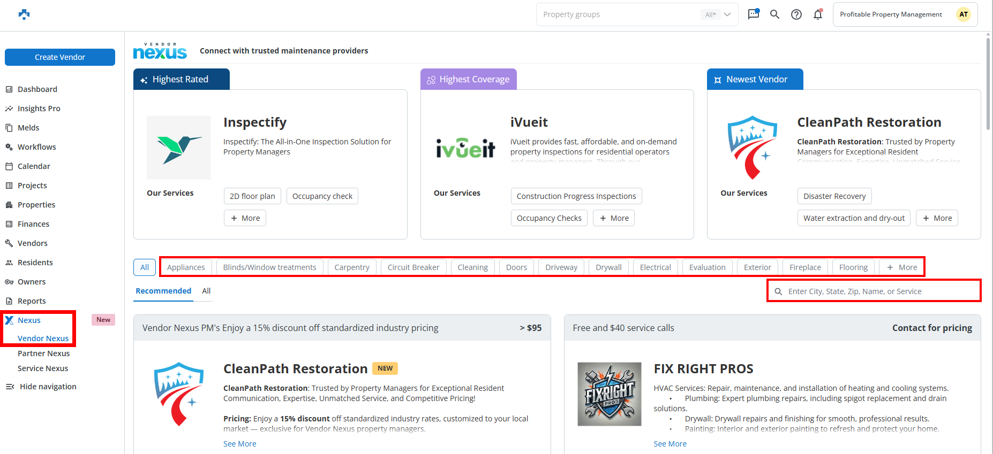
Task: Open the chat messages icon in header
Action: (x=753, y=14)
